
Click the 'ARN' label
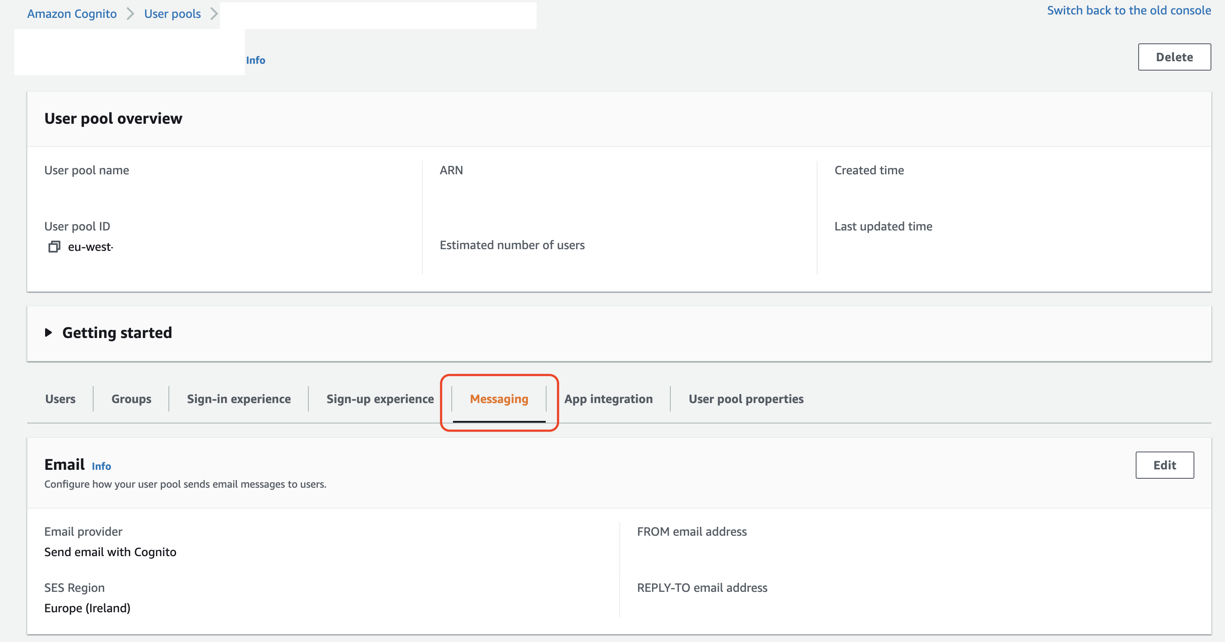[x=451, y=170]
